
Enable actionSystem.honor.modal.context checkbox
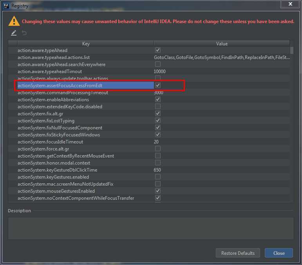point(157,163)
